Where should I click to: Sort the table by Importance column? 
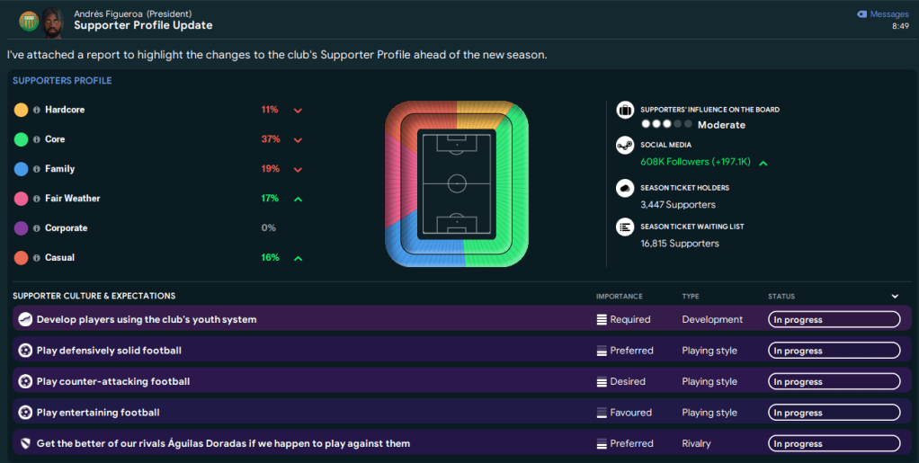pos(619,296)
